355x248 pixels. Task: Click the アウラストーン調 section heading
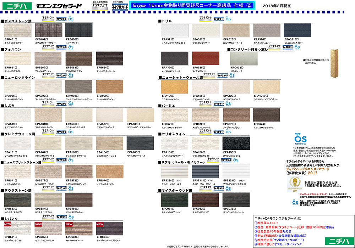pyautogui.click(x=16, y=190)
